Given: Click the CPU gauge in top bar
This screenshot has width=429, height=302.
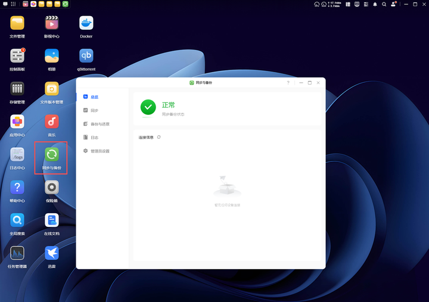Looking at the screenshot, I should (317, 4).
